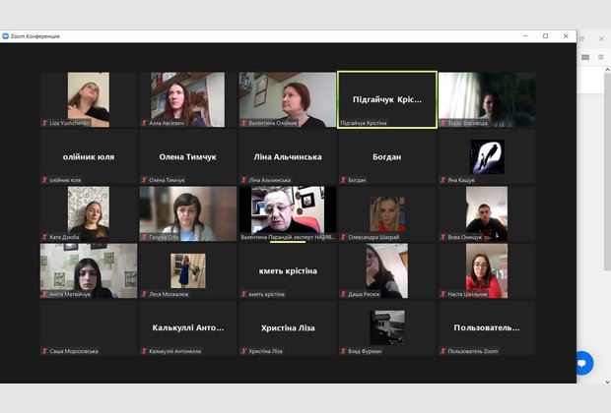Click muted mic icon beside Влад Фурман
Image resolution: width=611 pixels, height=413 pixels.
(344, 351)
